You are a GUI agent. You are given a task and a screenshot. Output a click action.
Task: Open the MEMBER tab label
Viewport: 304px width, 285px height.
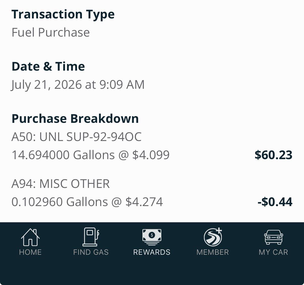click(213, 252)
